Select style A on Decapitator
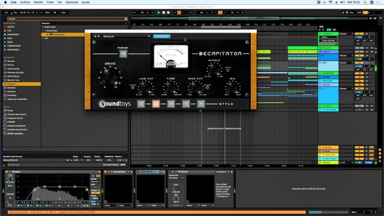 (141, 104)
